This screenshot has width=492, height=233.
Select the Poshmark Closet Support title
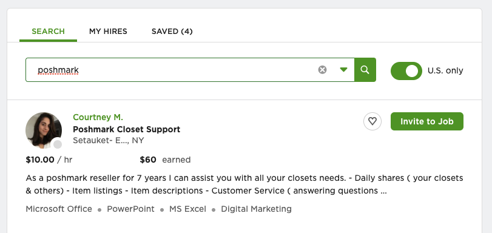(x=126, y=129)
